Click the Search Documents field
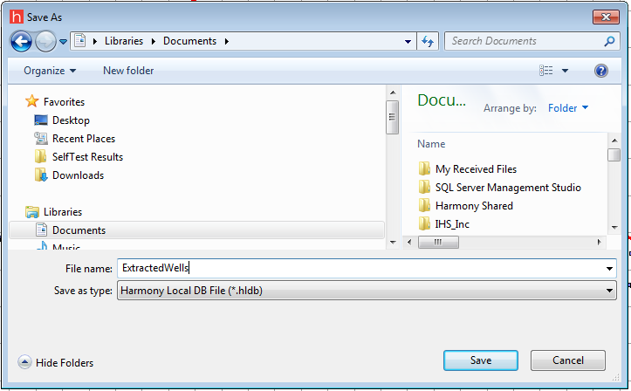The image size is (631, 391). click(x=524, y=41)
